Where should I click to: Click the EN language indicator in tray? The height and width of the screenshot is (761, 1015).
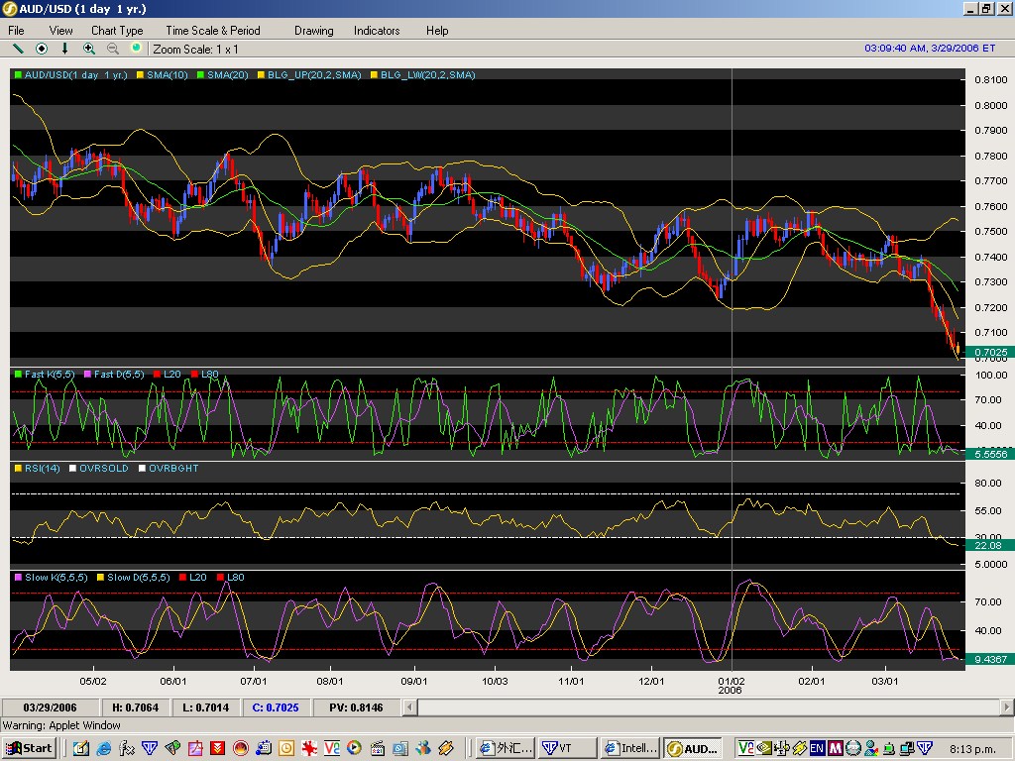tap(817, 748)
